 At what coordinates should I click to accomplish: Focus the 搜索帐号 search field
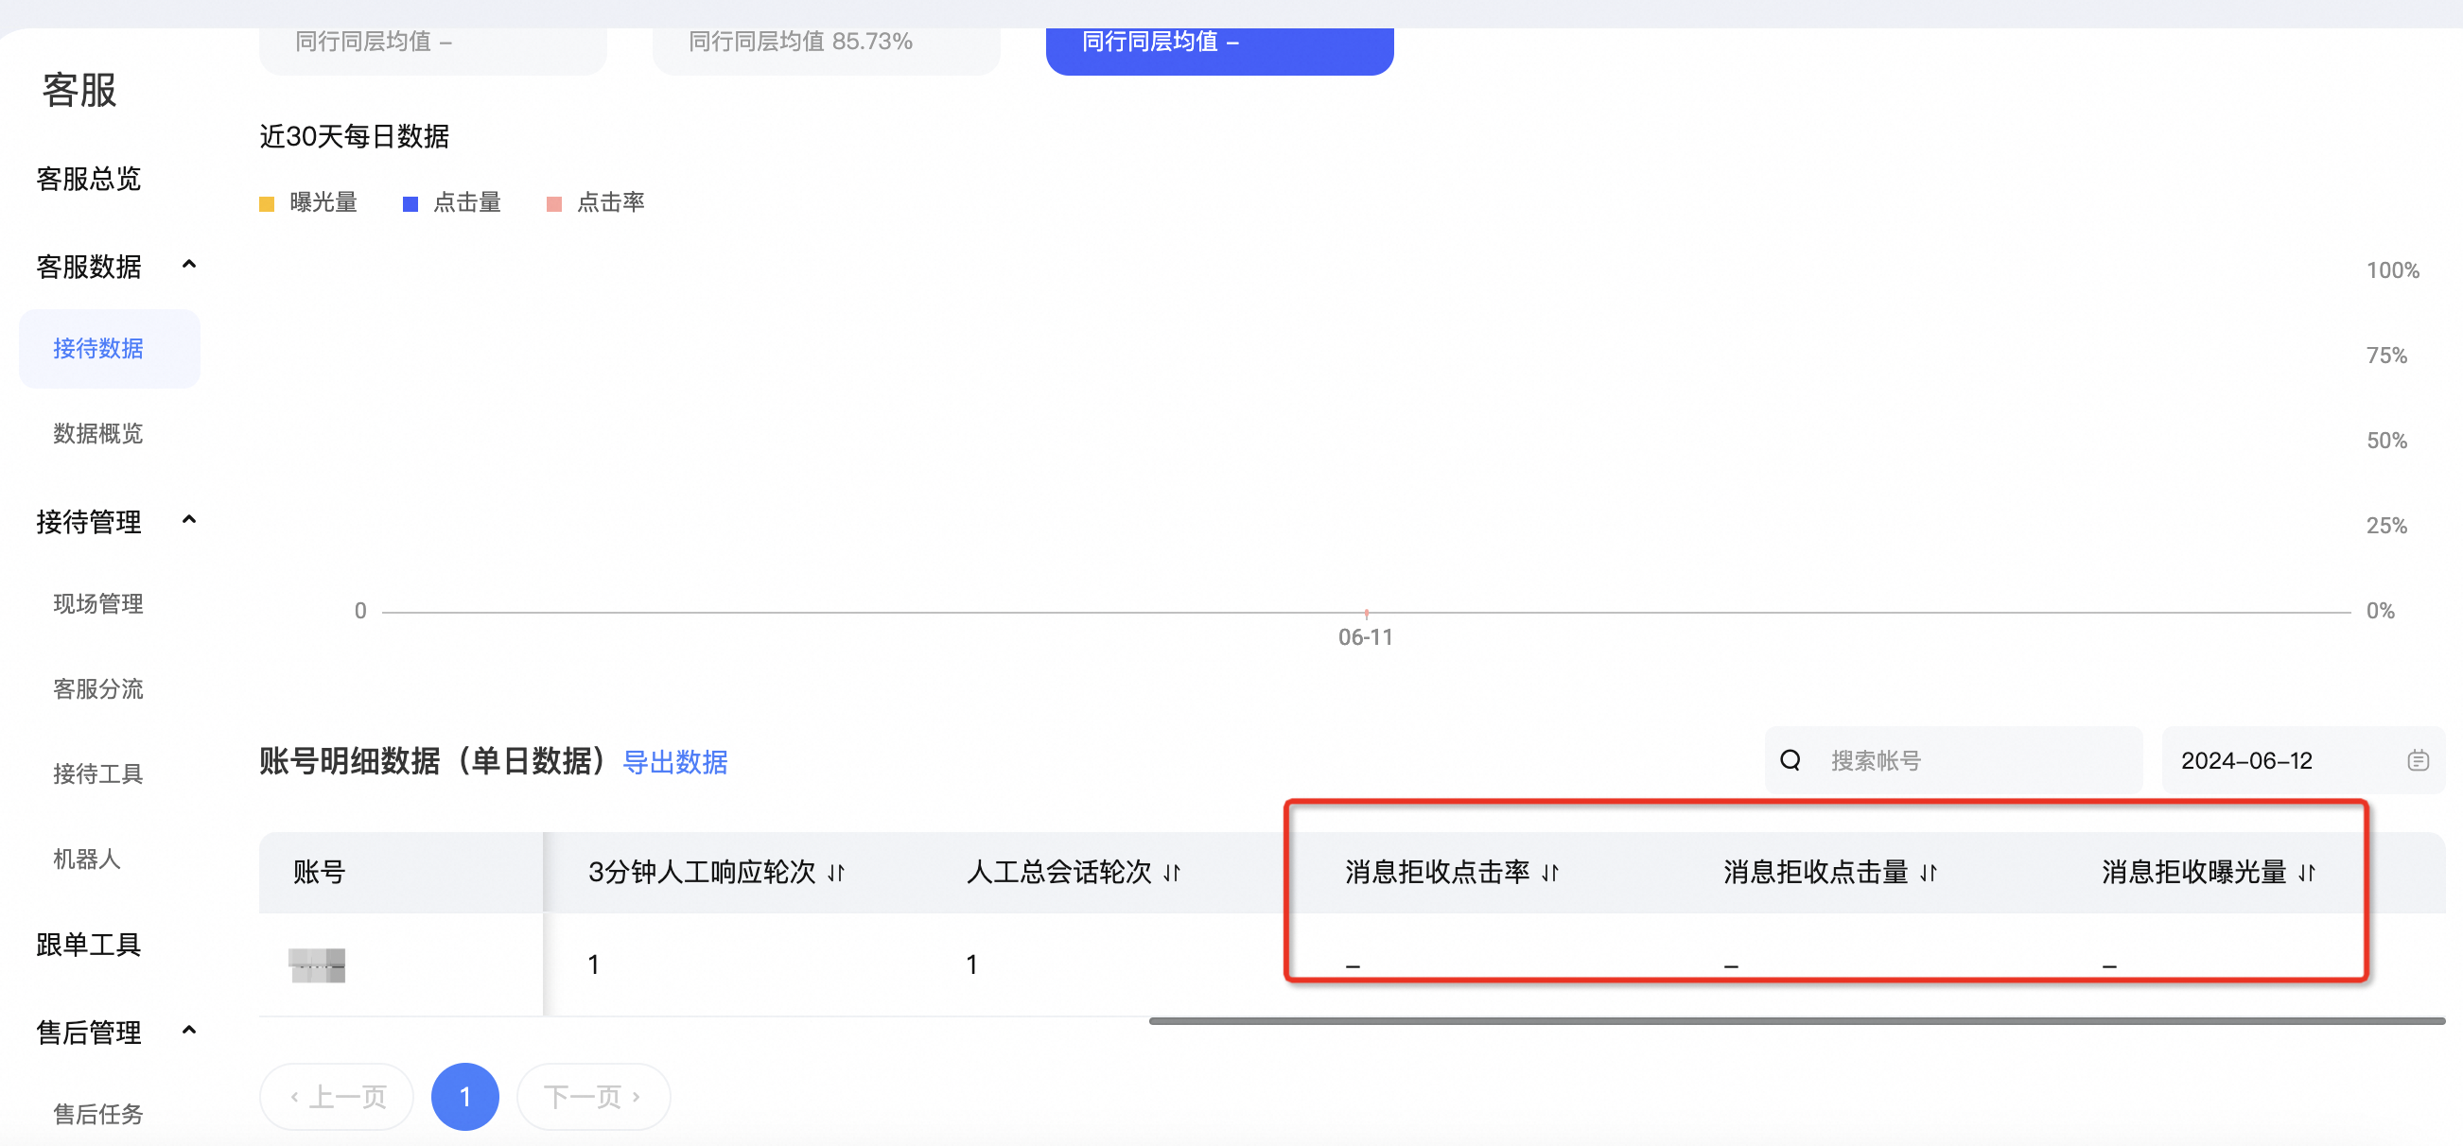click(1953, 761)
